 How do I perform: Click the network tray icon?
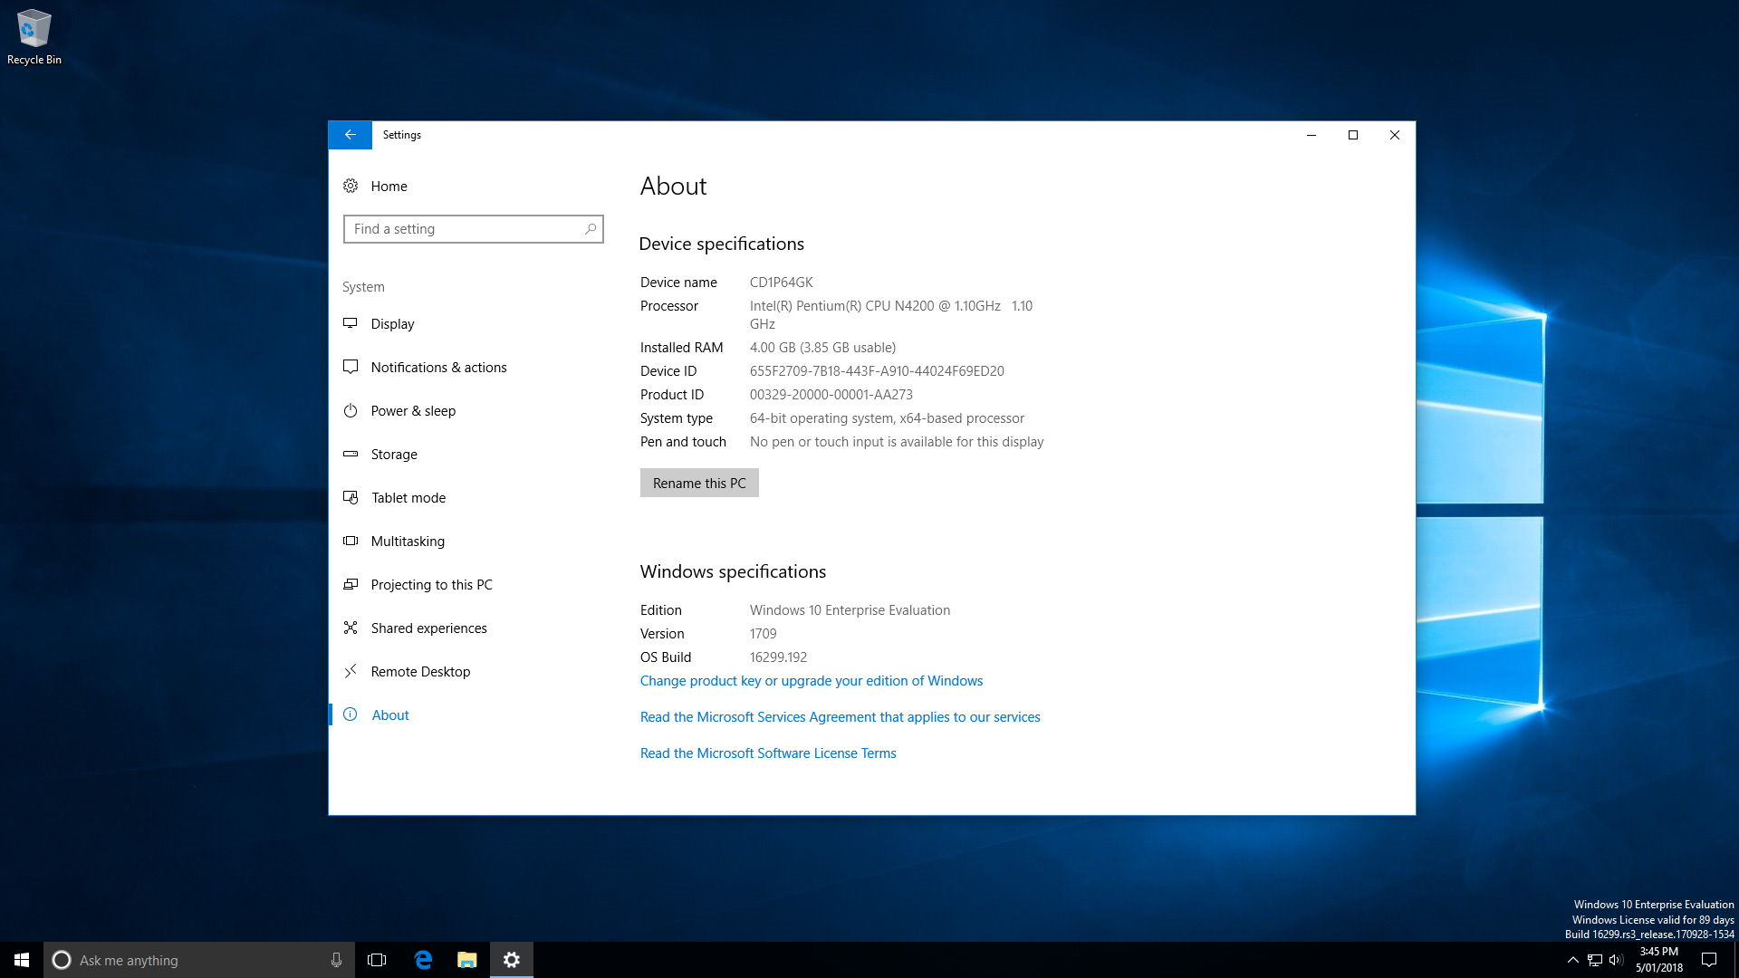tap(1595, 960)
